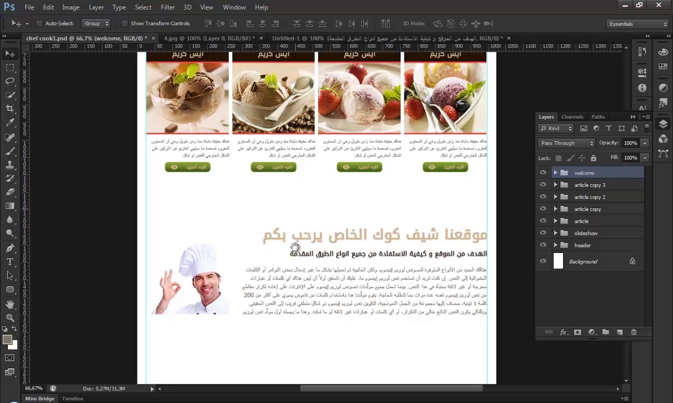Viewport: 673px width, 403px height.
Task: Hide the Background layer
Action: [543, 261]
